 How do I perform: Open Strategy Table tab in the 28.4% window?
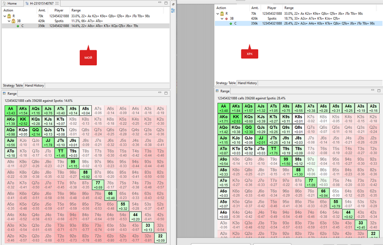225,83
